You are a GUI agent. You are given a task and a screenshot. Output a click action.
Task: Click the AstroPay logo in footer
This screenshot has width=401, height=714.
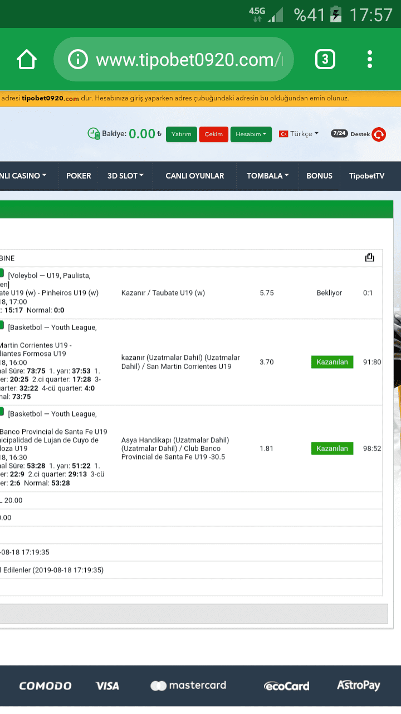pos(358,685)
